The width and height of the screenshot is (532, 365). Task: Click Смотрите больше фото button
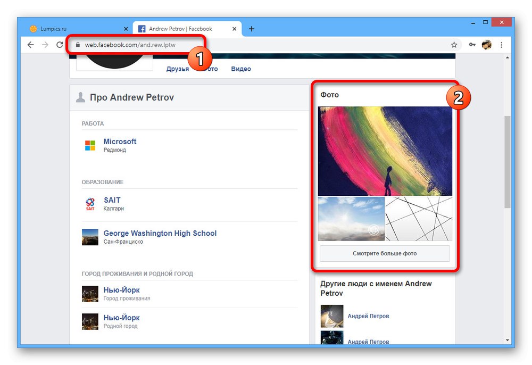click(385, 253)
